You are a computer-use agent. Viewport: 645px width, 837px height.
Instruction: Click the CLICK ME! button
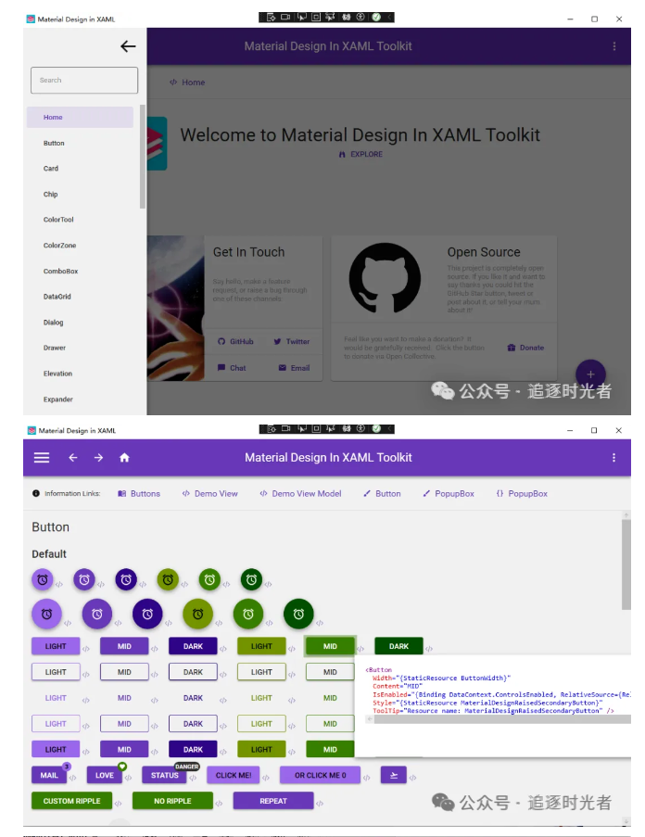234,775
